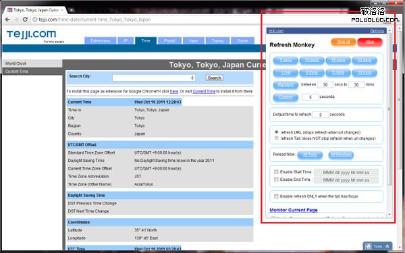Enable refresh only when tab has focus
Image resolution: width=405 pixels, height=253 pixels.
[276, 196]
